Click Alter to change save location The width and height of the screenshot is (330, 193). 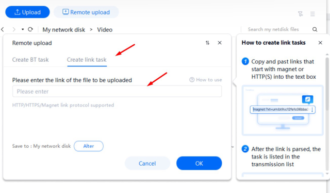[89, 146]
